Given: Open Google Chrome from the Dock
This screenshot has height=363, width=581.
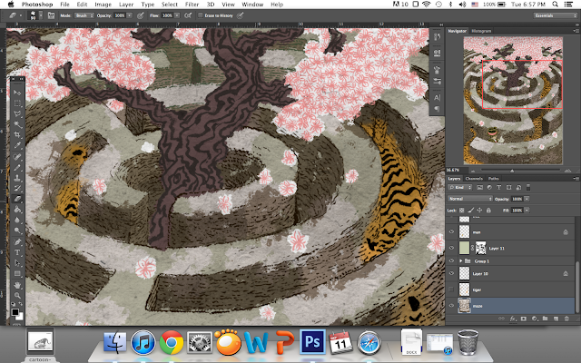Looking at the screenshot, I should (x=172, y=342).
